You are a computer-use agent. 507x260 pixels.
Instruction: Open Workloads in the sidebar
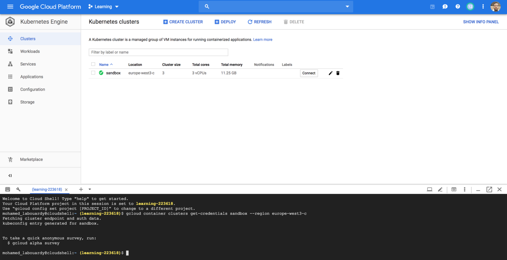[x=40, y=51]
